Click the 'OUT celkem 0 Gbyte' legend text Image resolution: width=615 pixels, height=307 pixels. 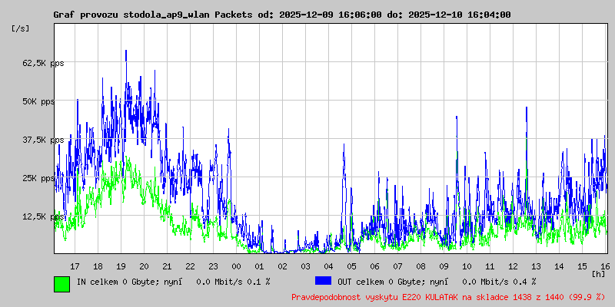(x=381, y=281)
